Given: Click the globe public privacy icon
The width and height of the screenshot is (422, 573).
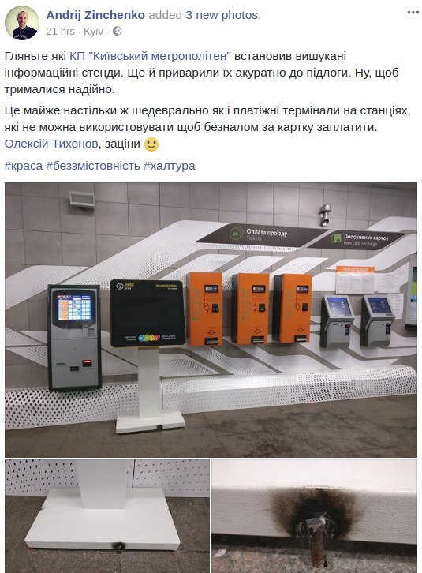Looking at the screenshot, I should [x=117, y=32].
